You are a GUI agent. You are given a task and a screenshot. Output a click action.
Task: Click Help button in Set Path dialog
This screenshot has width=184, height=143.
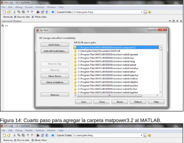tap(156, 102)
